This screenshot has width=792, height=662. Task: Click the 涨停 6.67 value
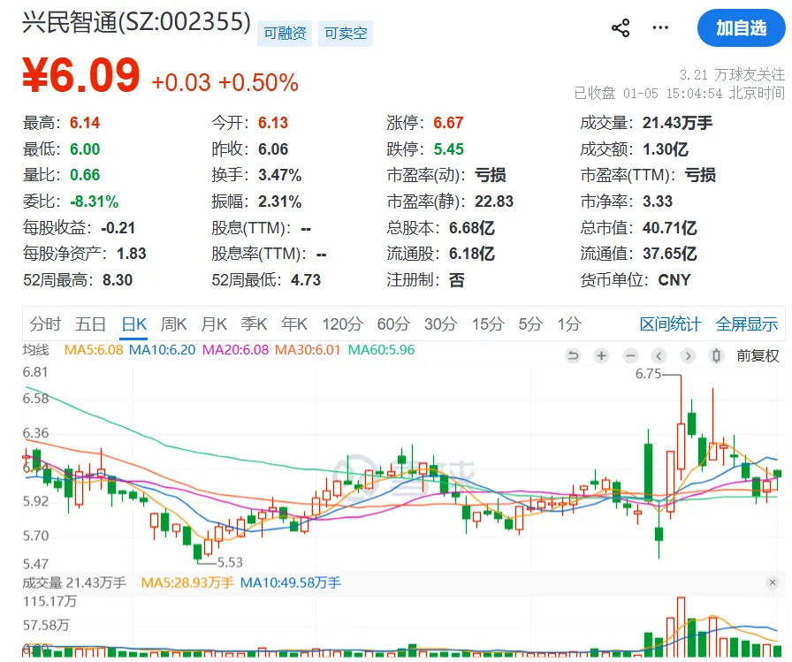click(448, 123)
